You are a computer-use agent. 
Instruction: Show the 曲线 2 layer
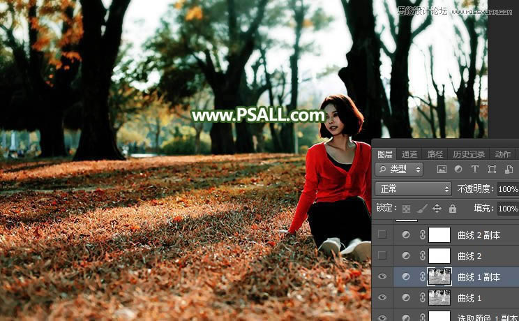(x=382, y=256)
